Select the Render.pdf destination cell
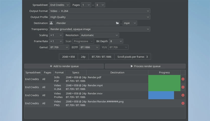The height and width of the screenshot is (121, 210). pos(118,79)
